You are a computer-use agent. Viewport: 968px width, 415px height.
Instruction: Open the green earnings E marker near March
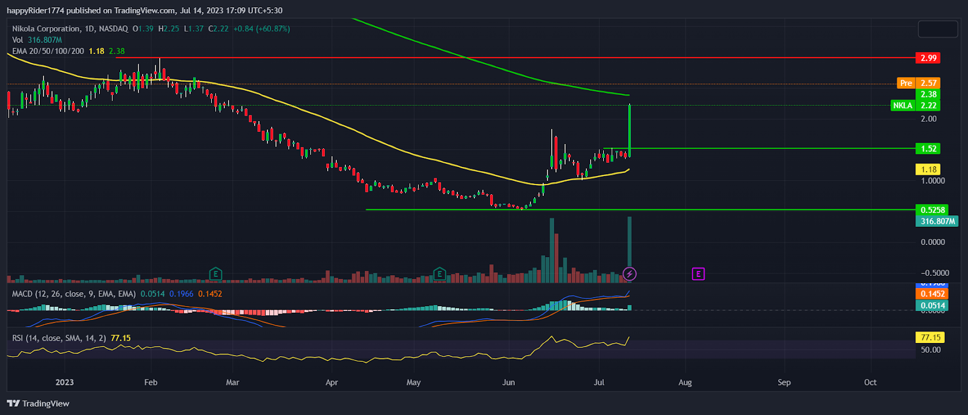(215, 274)
